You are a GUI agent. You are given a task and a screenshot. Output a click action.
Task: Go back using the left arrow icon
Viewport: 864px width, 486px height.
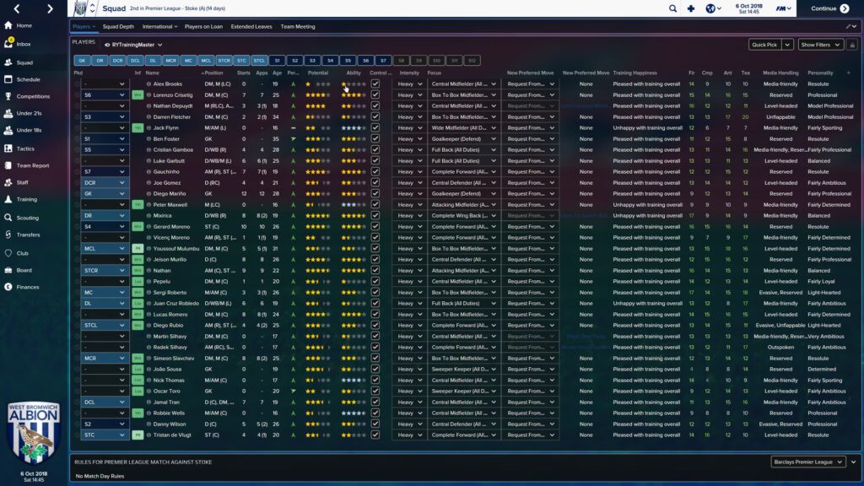coord(17,8)
